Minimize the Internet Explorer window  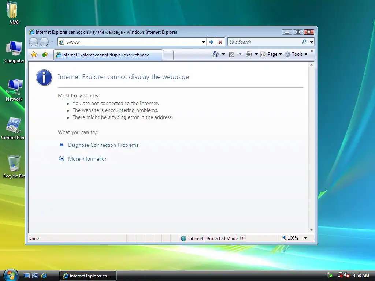(x=287, y=32)
